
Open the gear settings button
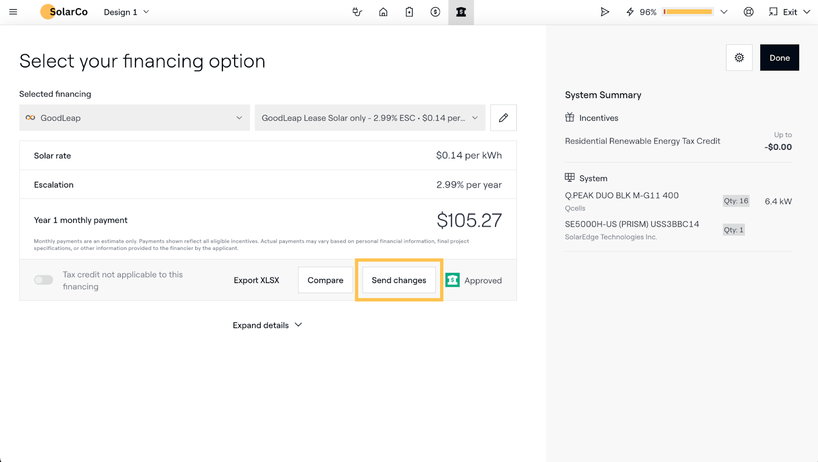pyautogui.click(x=739, y=58)
